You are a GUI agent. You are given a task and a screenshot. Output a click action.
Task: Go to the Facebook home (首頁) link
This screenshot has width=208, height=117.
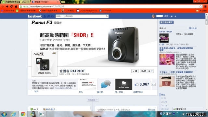(166, 16)
